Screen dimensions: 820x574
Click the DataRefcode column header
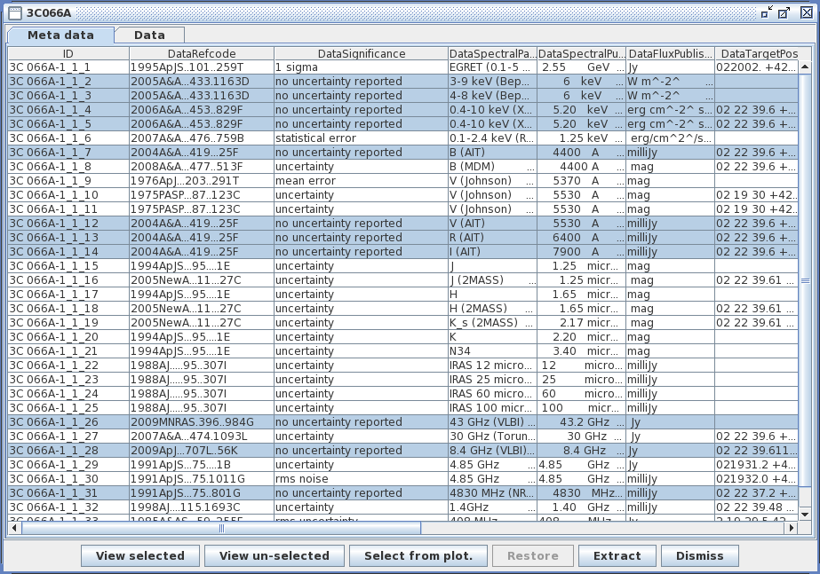(202, 54)
